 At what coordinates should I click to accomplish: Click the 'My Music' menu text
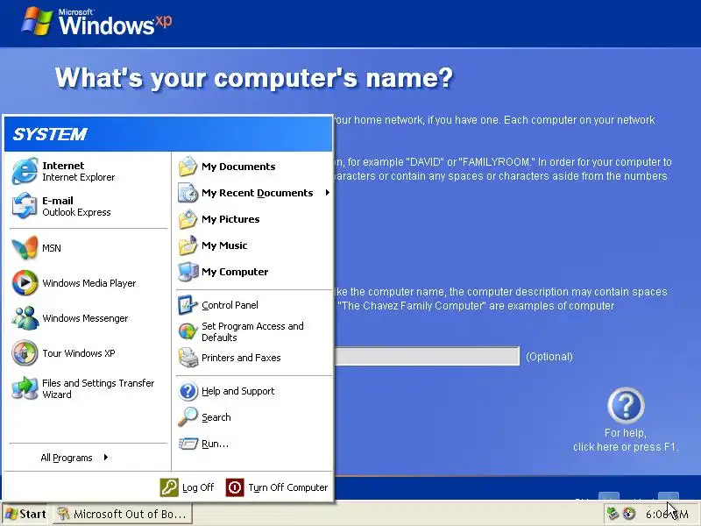click(224, 245)
